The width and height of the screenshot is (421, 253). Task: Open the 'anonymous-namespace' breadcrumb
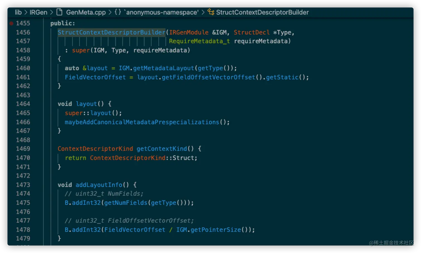coord(161,12)
